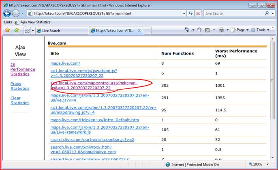
Task: Click the Add to Favorites icon
Action: pyautogui.click(x=16, y=30)
